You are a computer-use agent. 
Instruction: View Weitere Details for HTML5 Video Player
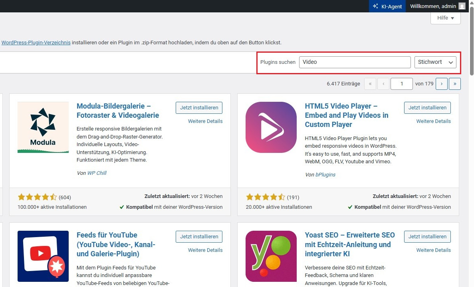434,121
